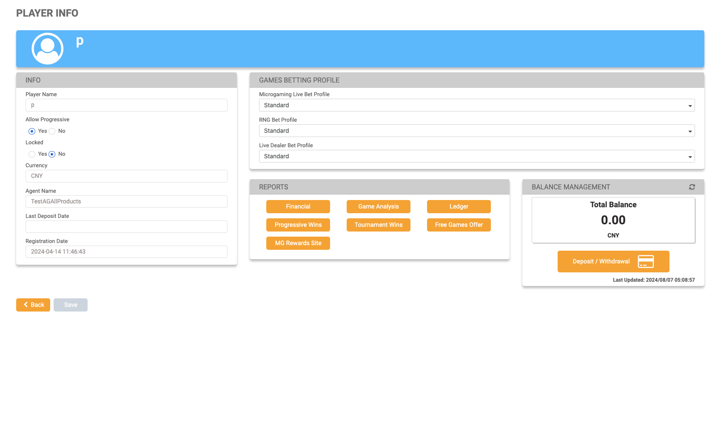Open the Ledger report
This screenshot has width=715, height=426.
point(459,206)
